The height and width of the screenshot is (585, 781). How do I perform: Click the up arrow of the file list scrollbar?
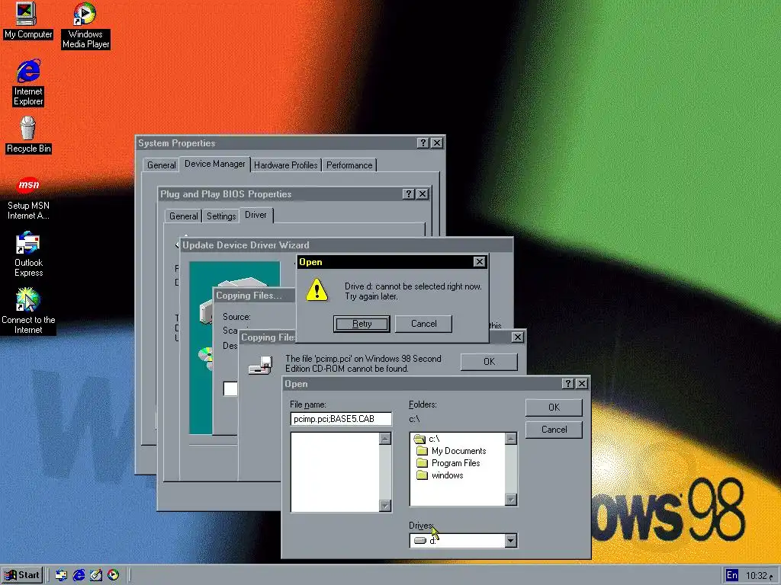click(385, 438)
